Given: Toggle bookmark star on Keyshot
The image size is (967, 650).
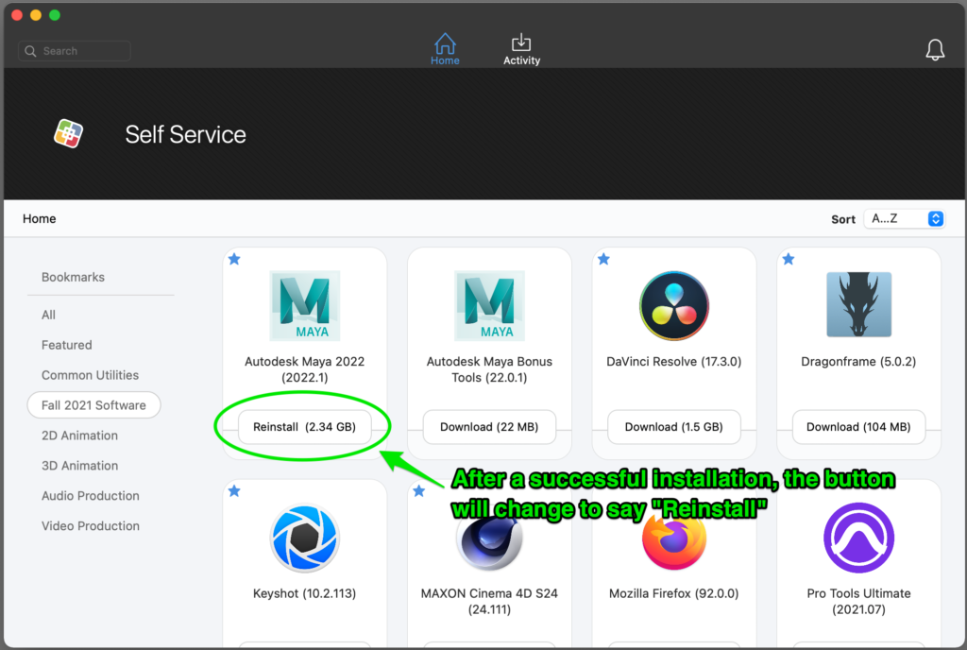Looking at the screenshot, I should [234, 491].
